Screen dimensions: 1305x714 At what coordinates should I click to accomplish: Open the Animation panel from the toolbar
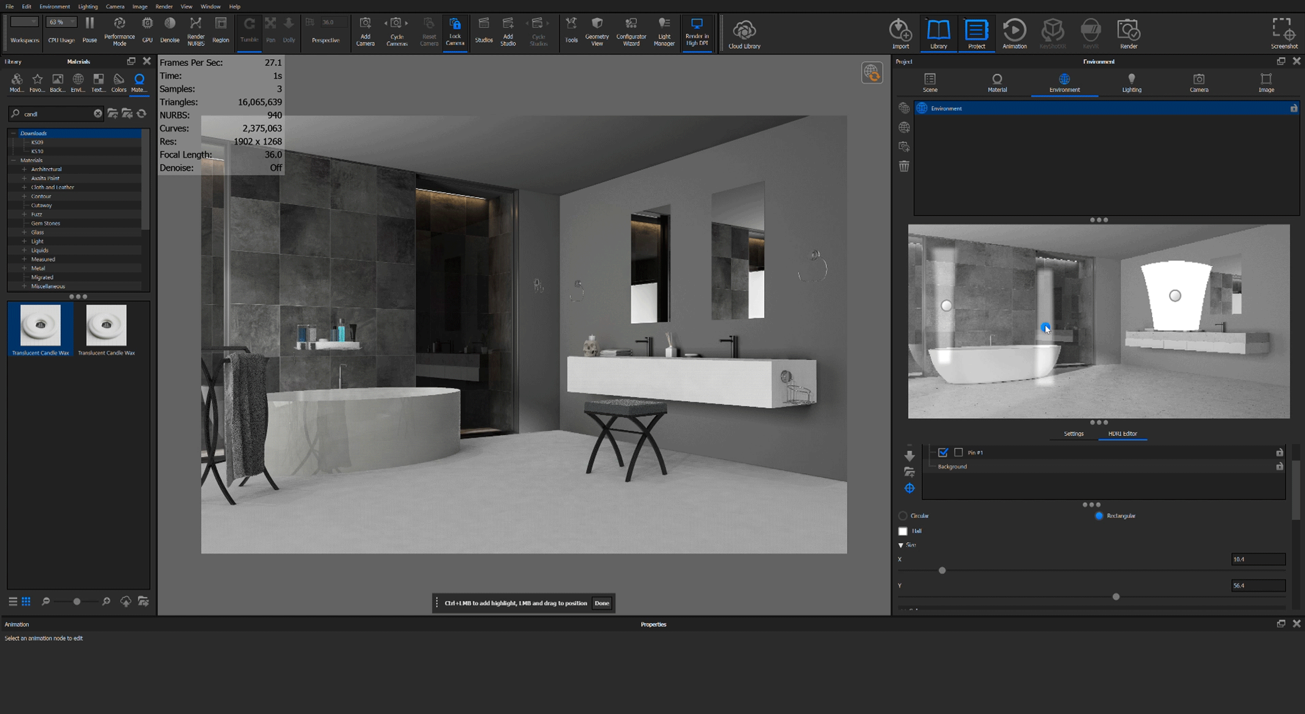[x=1014, y=34]
